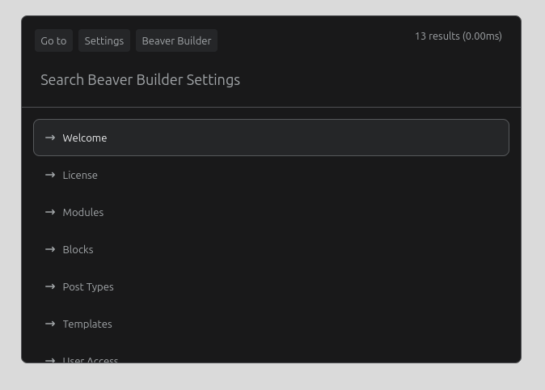Screen dimensions: 545x390
Task: Choose the Post Types result
Action: (271, 286)
